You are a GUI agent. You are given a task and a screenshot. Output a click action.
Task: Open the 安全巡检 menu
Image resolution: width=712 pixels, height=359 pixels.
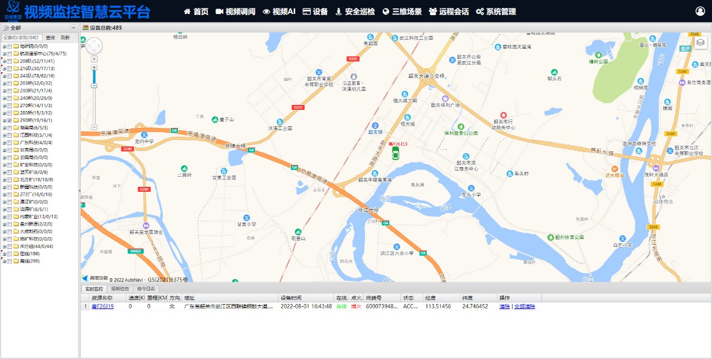pyautogui.click(x=355, y=12)
